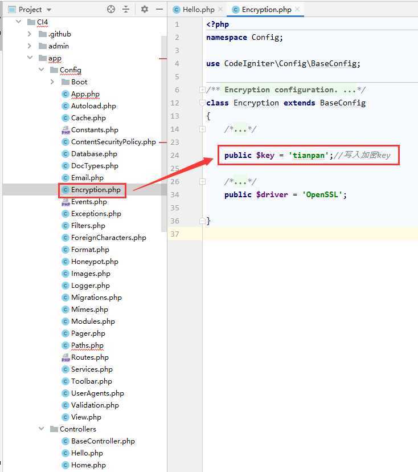Unfold the Encryption configuration doc comment
Screen dimensions: 418x472
(202, 90)
